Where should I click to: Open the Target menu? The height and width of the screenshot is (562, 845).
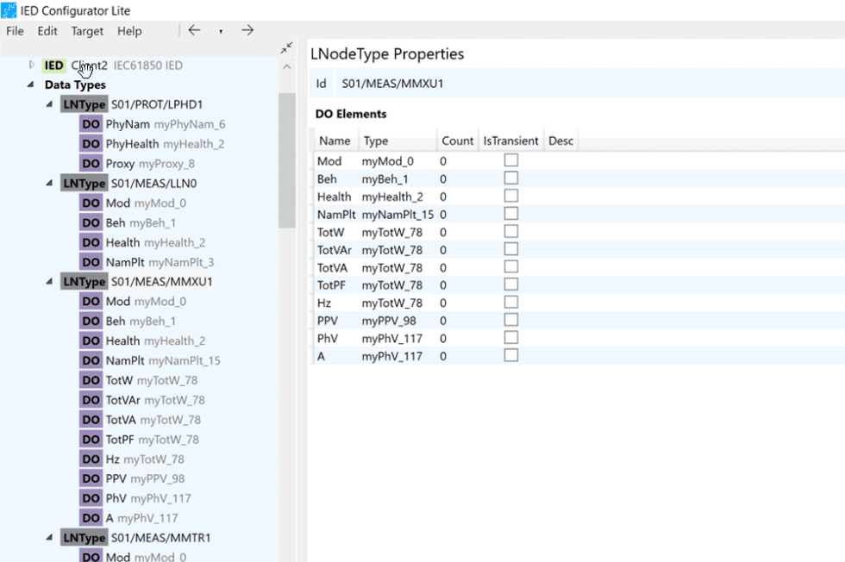[x=87, y=31]
